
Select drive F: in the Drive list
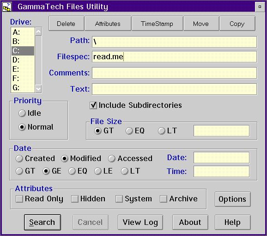click(23, 78)
